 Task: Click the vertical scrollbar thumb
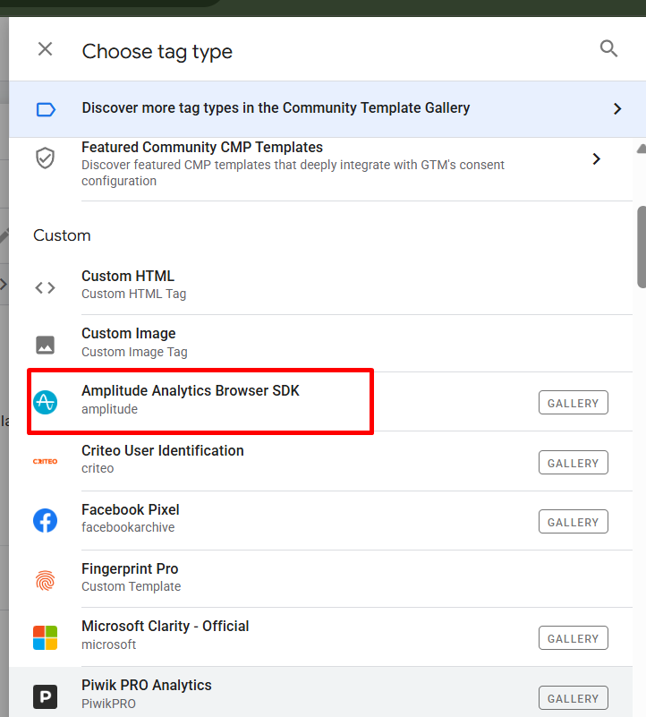tap(641, 246)
